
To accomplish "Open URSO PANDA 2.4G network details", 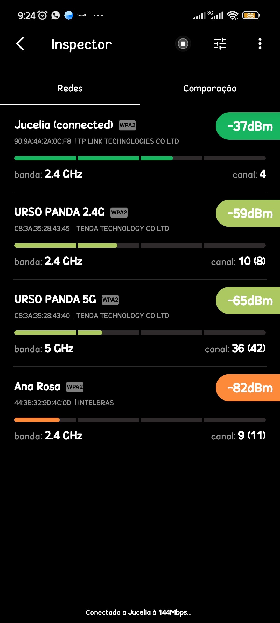I will coord(60,212).
